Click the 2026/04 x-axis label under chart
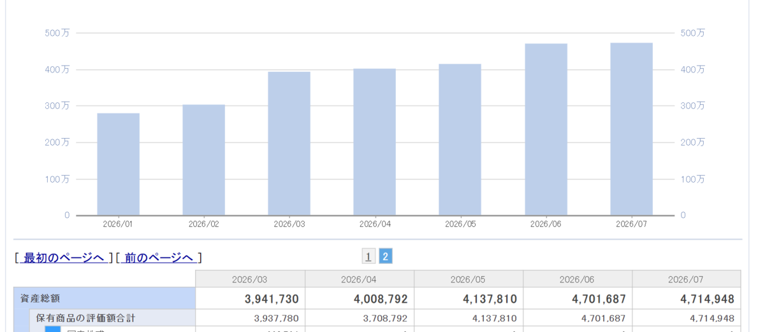 tap(375, 224)
